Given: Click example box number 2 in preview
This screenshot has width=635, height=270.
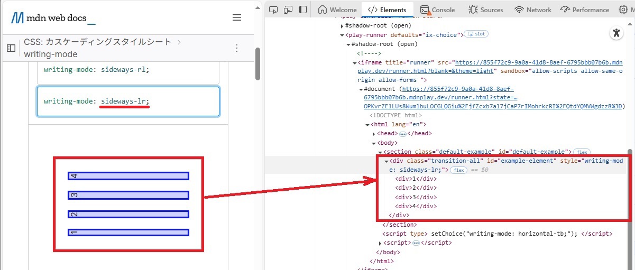Looking at the screenshot, I should [128, 215].
